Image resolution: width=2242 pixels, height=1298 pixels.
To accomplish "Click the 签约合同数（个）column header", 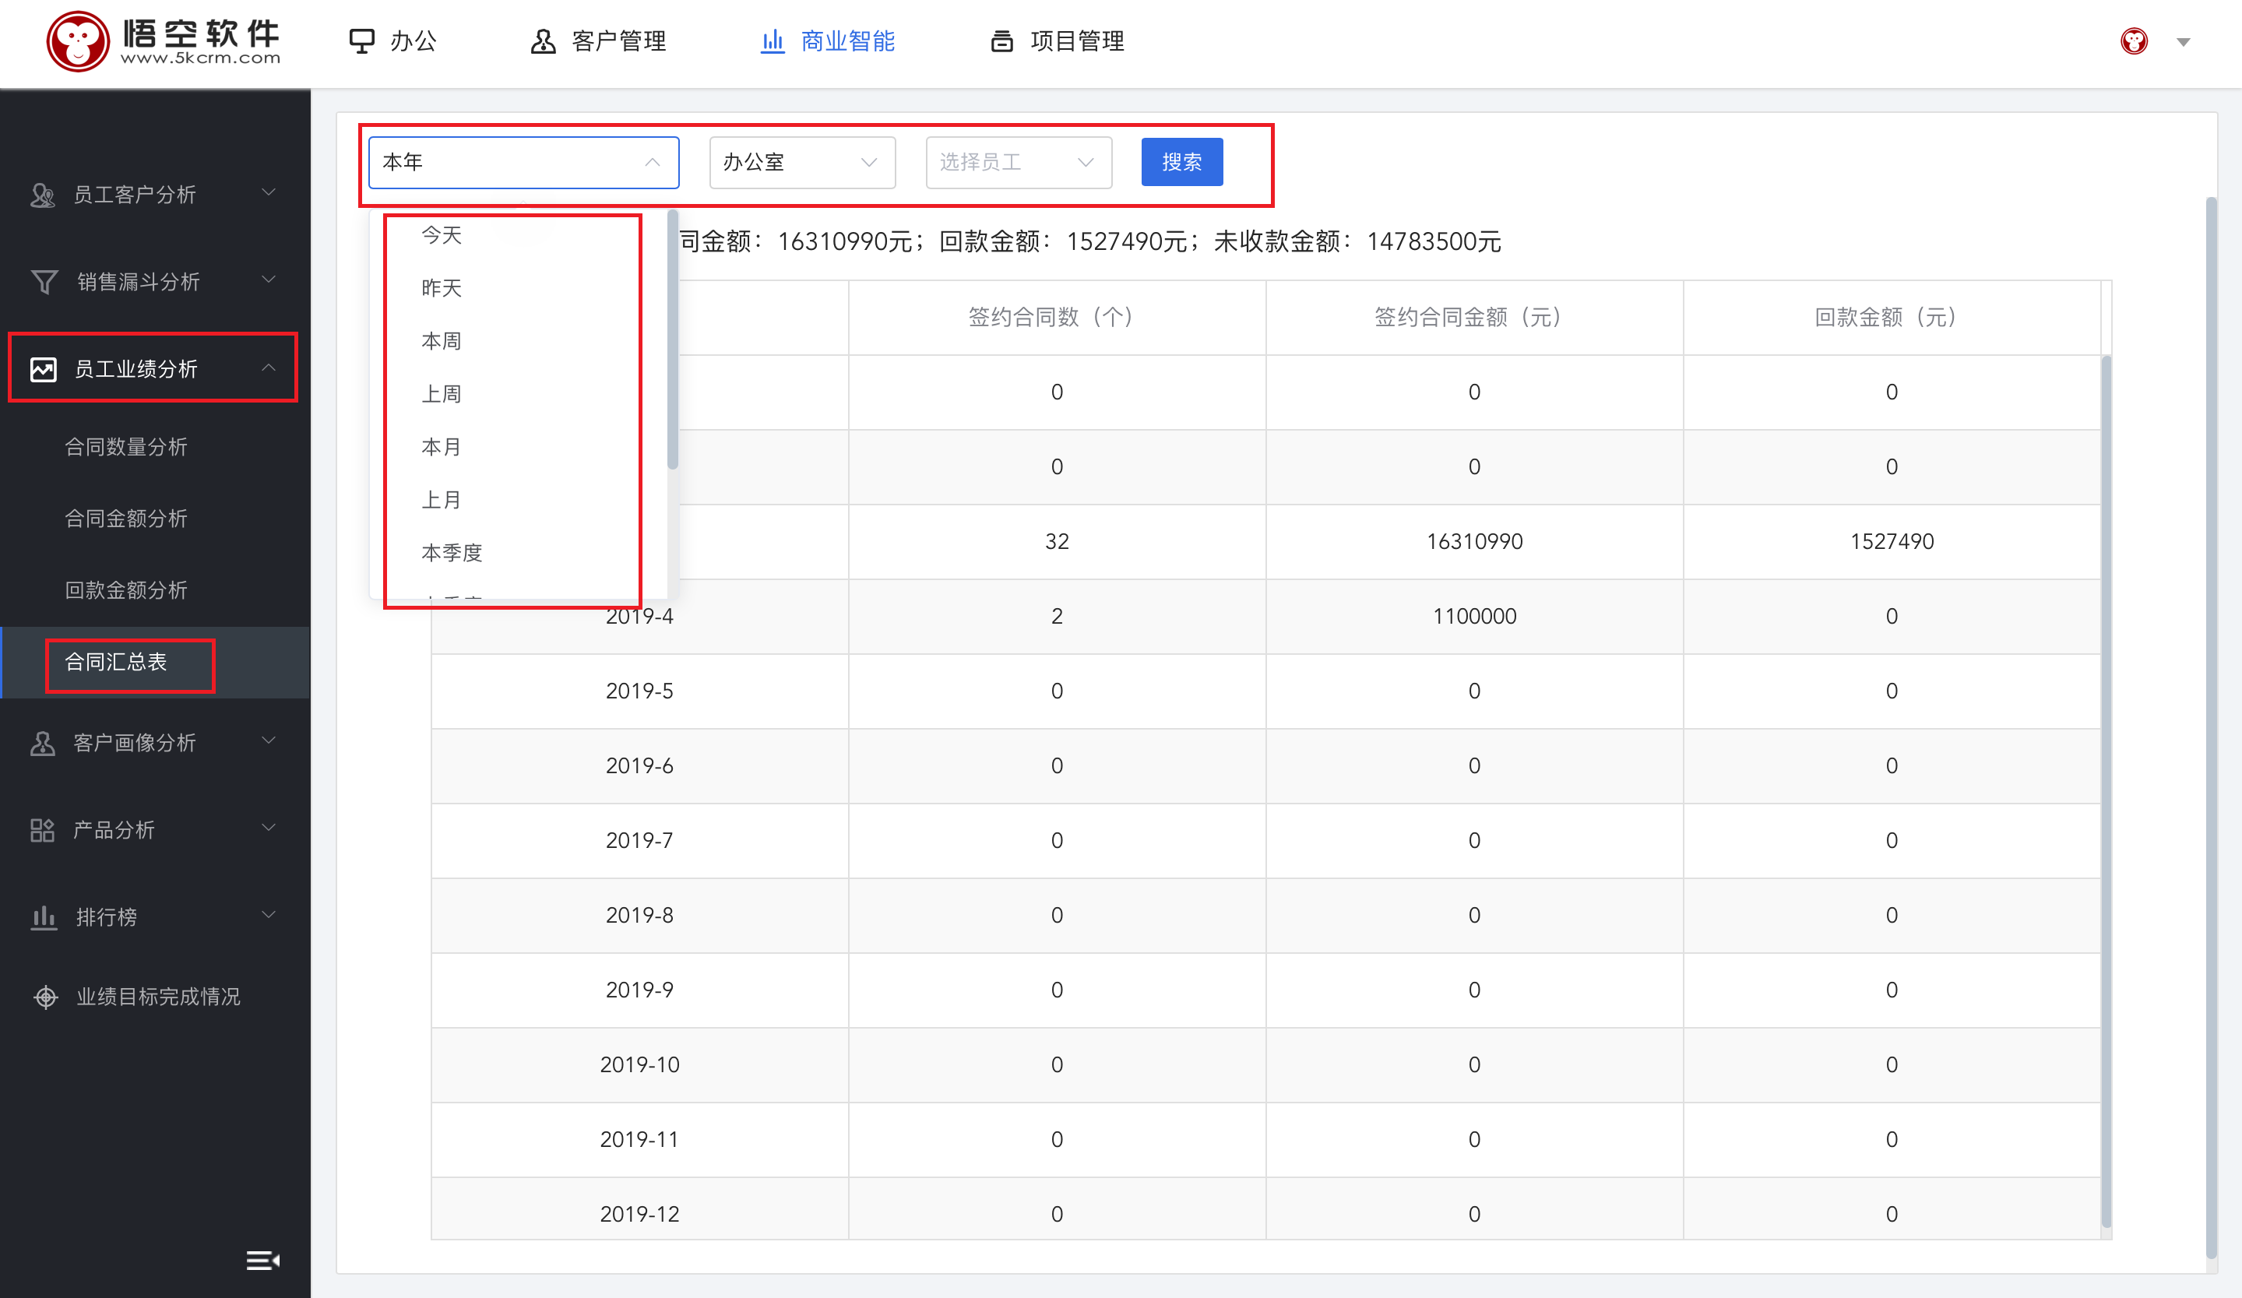I will click(x=1056, y=317).
